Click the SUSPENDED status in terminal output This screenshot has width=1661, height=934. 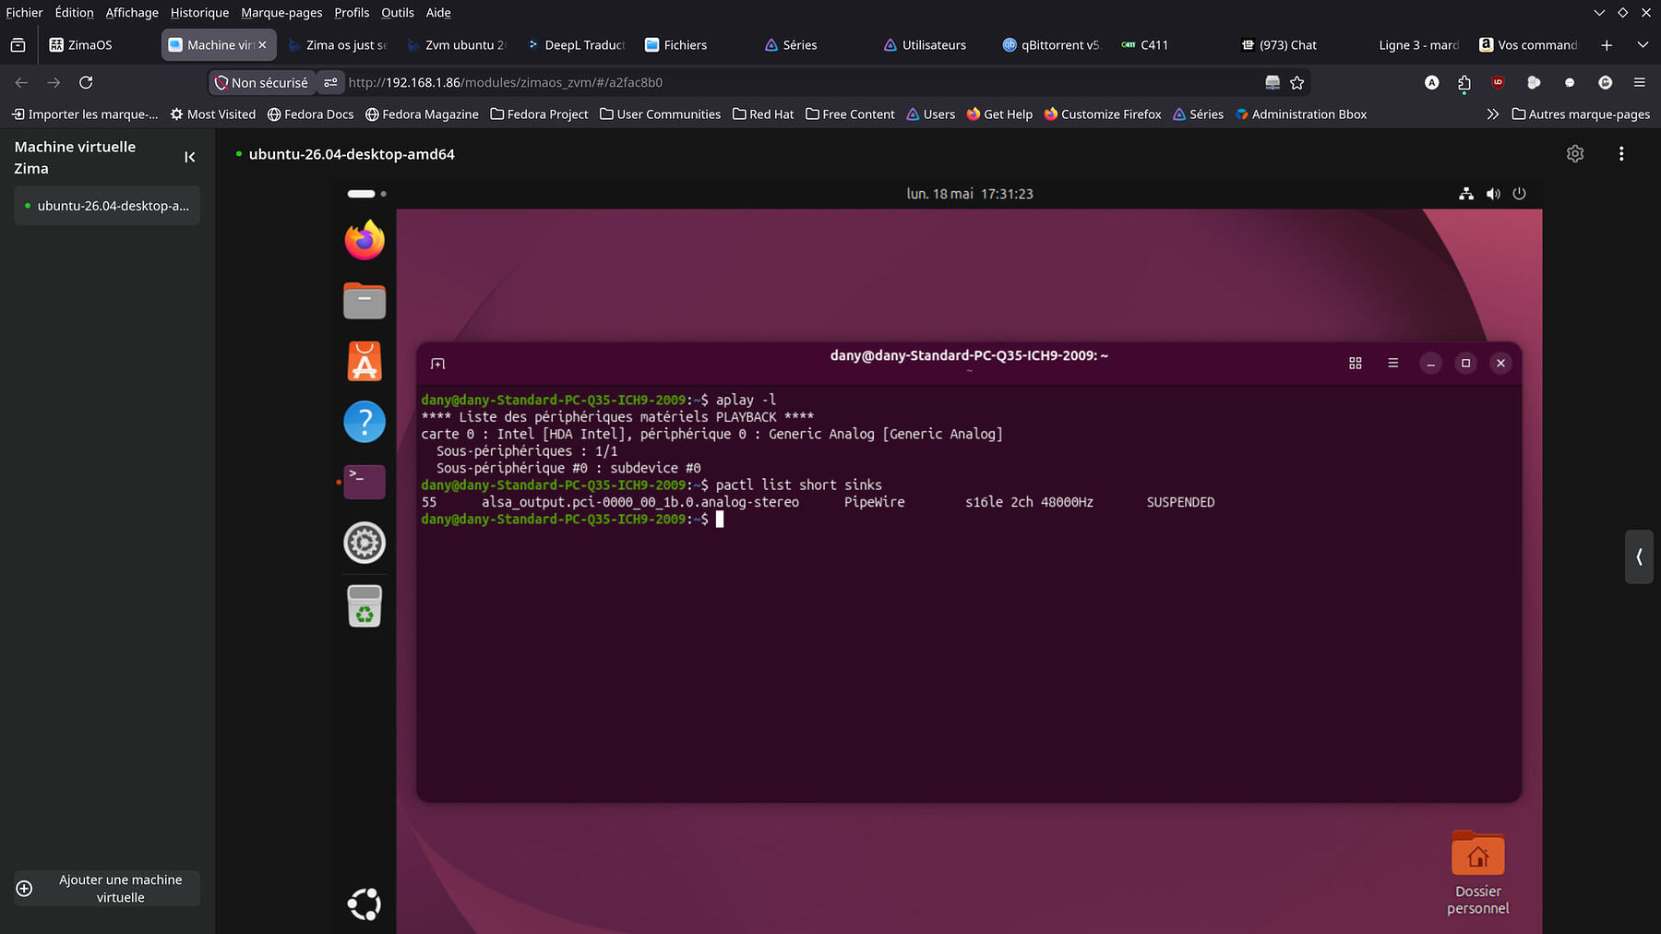[1180, 502]
